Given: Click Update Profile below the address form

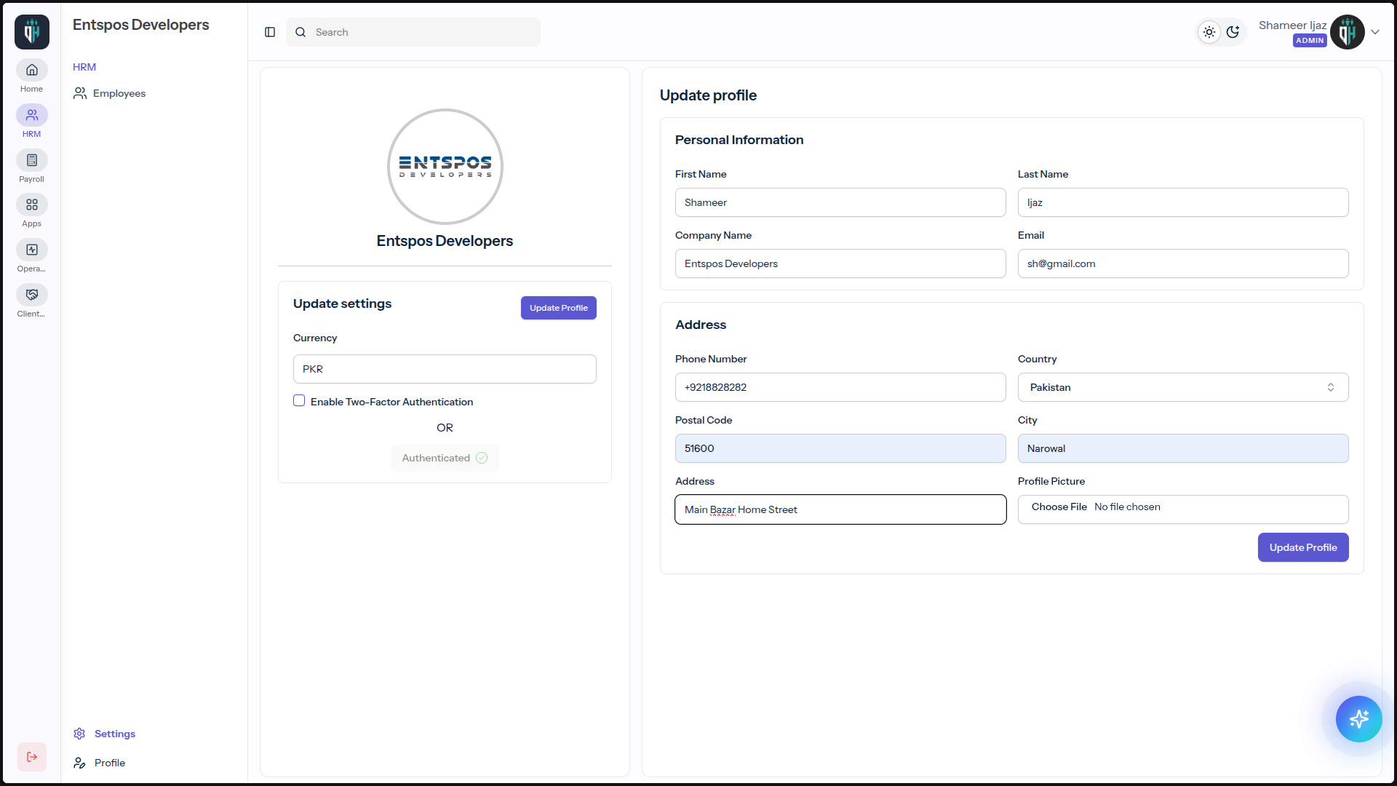Looking at the screenshot, I should tap(1303, 547).
